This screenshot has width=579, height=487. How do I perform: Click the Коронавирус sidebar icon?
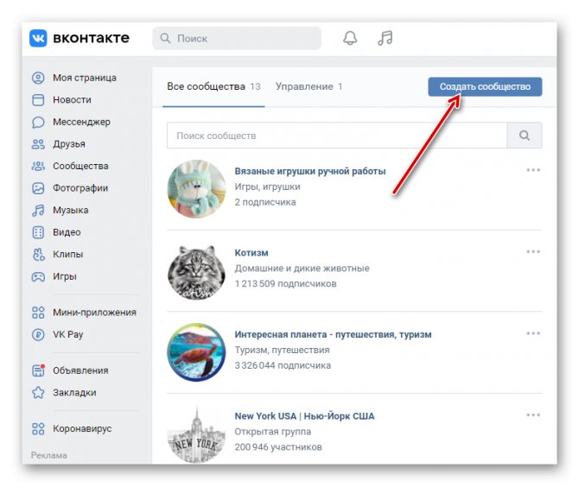point(38,428)
